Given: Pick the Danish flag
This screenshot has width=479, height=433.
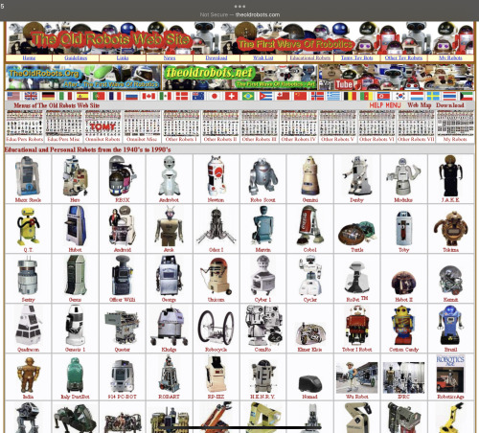Looking at the screenshot, I should pyautogui.click(x=182, y=96).
